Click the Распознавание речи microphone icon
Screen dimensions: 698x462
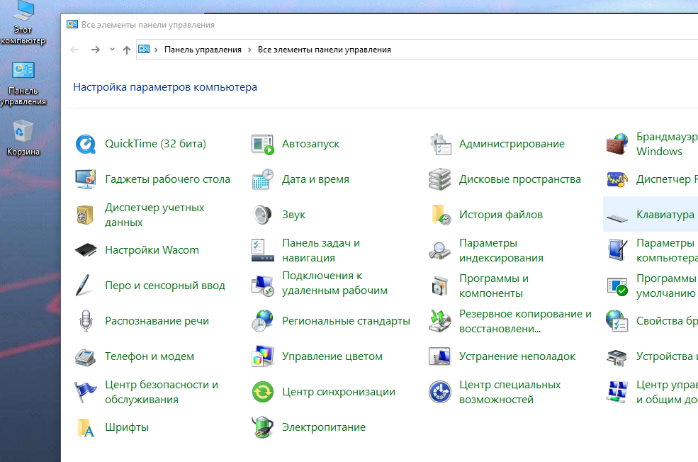[x=86, y=321]
